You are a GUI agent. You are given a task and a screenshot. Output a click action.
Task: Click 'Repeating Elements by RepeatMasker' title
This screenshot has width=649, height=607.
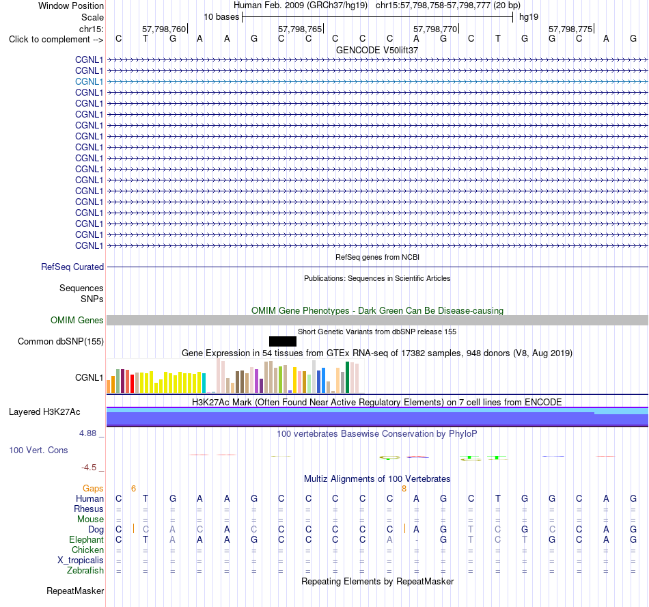[x=377, y=581]
